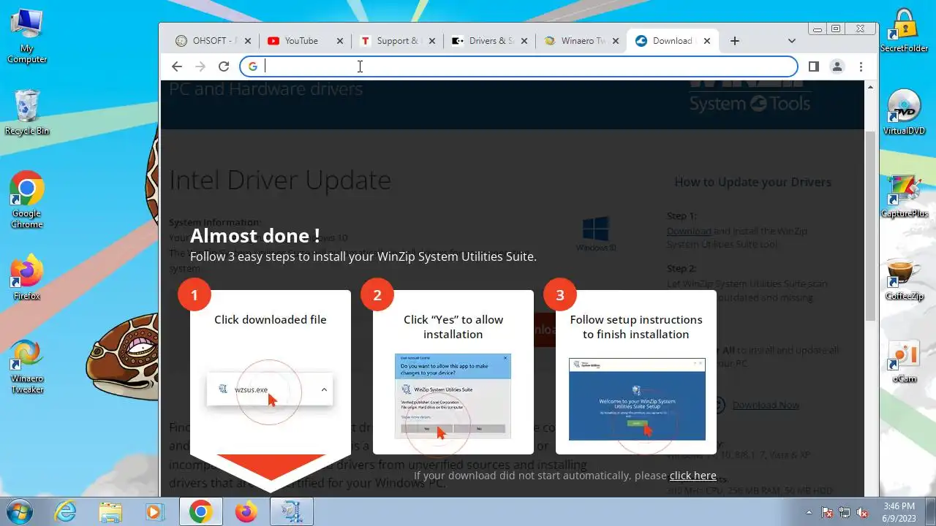The width and height of the screenshot is (936, 526).
Task: Open the Chrome profile avatar menu
Action: (837, 66)
